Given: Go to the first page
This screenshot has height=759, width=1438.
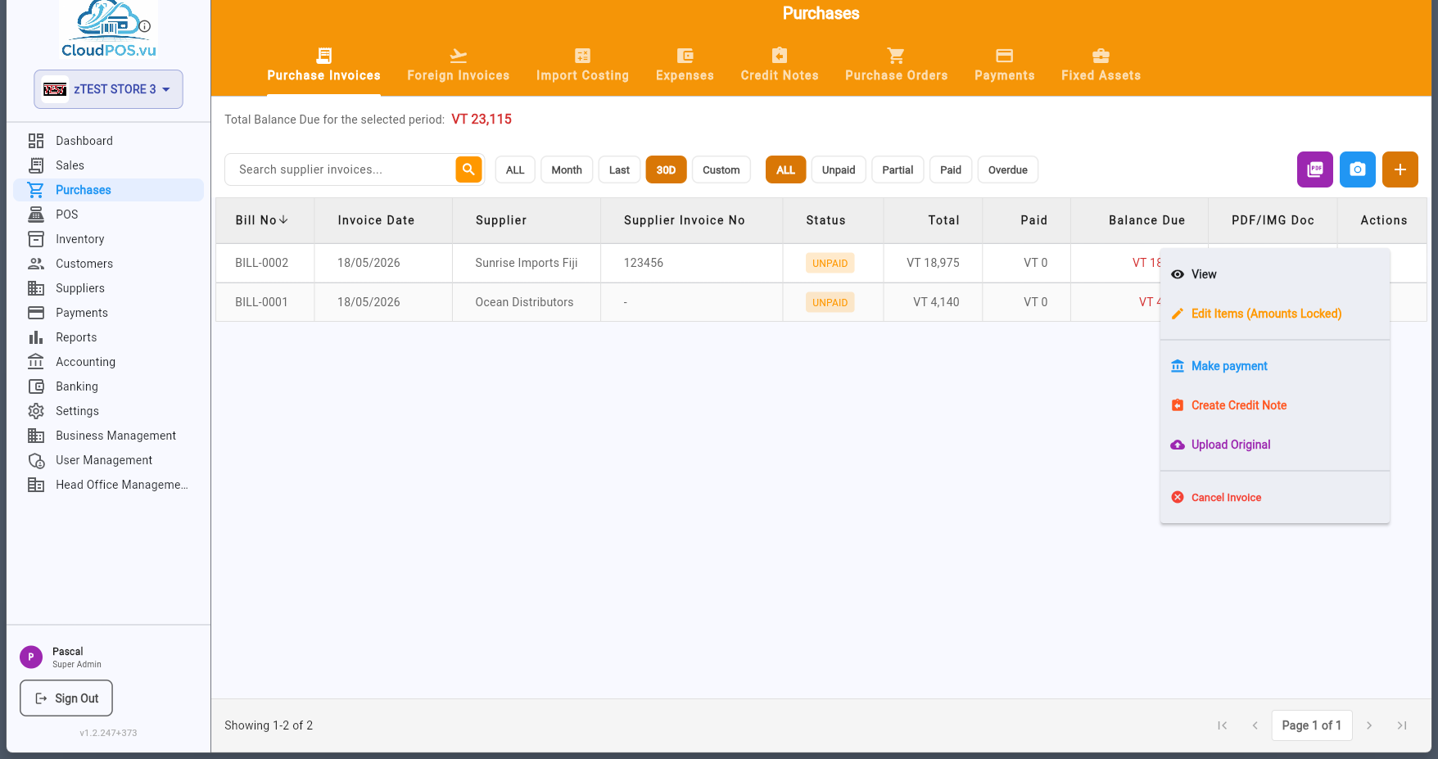Looking at the screenshot, I should (x=1222, y=725).
